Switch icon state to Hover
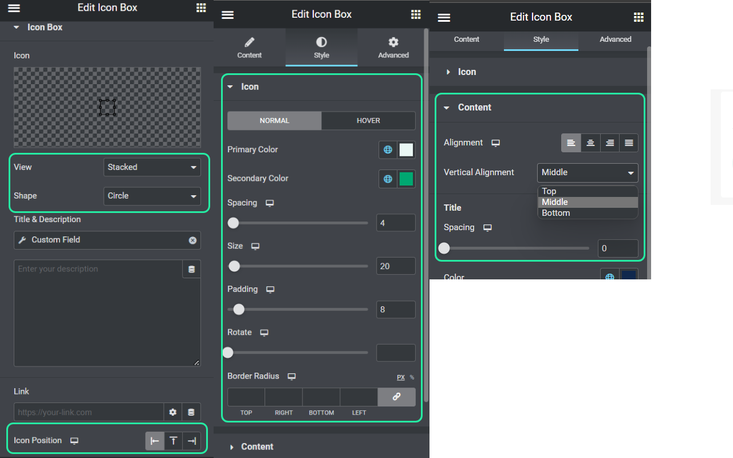Screen dimensions: 733x458 [368, 121]
